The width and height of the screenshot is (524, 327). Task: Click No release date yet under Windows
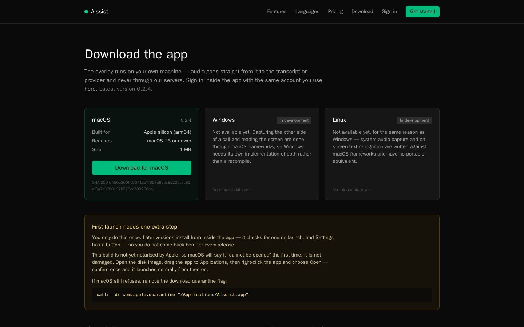pyautogui.click(x=232, y=190)
